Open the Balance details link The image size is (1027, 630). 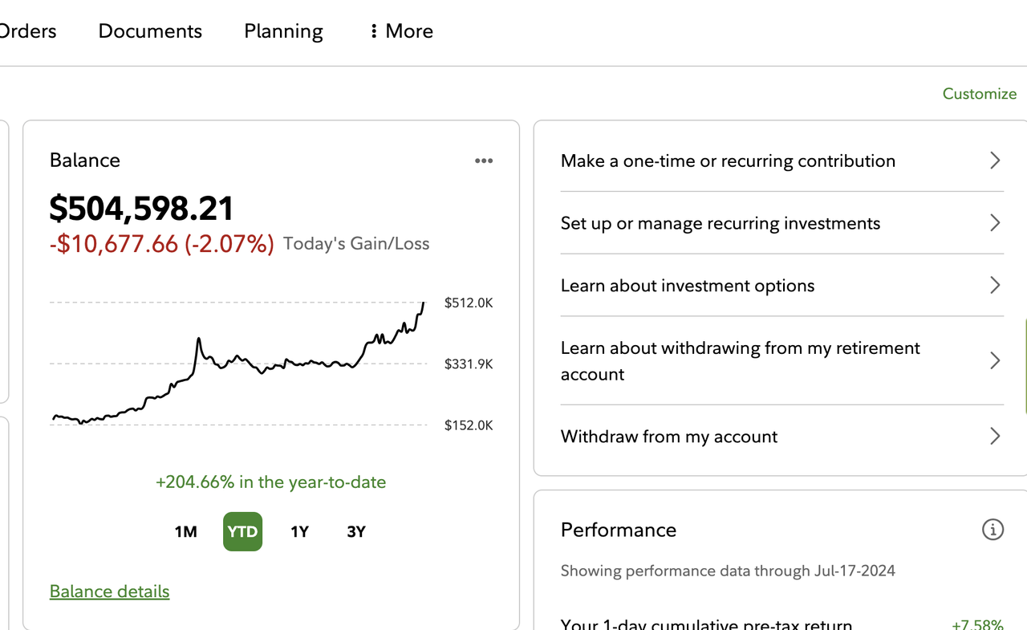pyautogui.click(x=109, y=591)
